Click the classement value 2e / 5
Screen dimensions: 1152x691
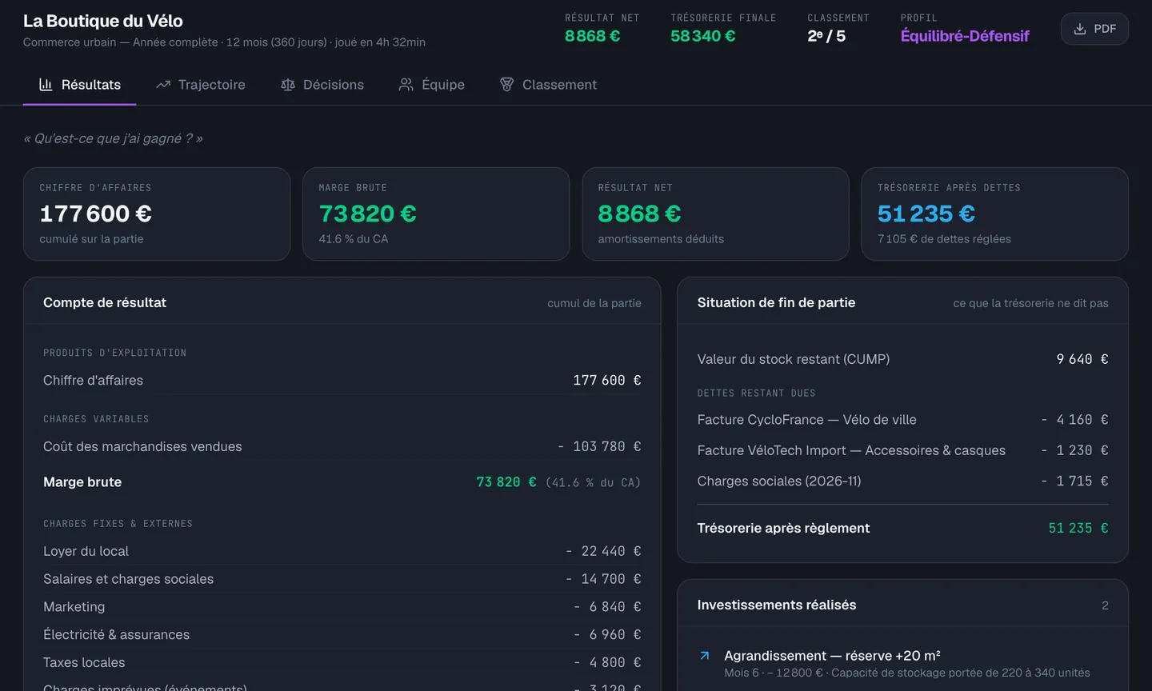[826, 36]
